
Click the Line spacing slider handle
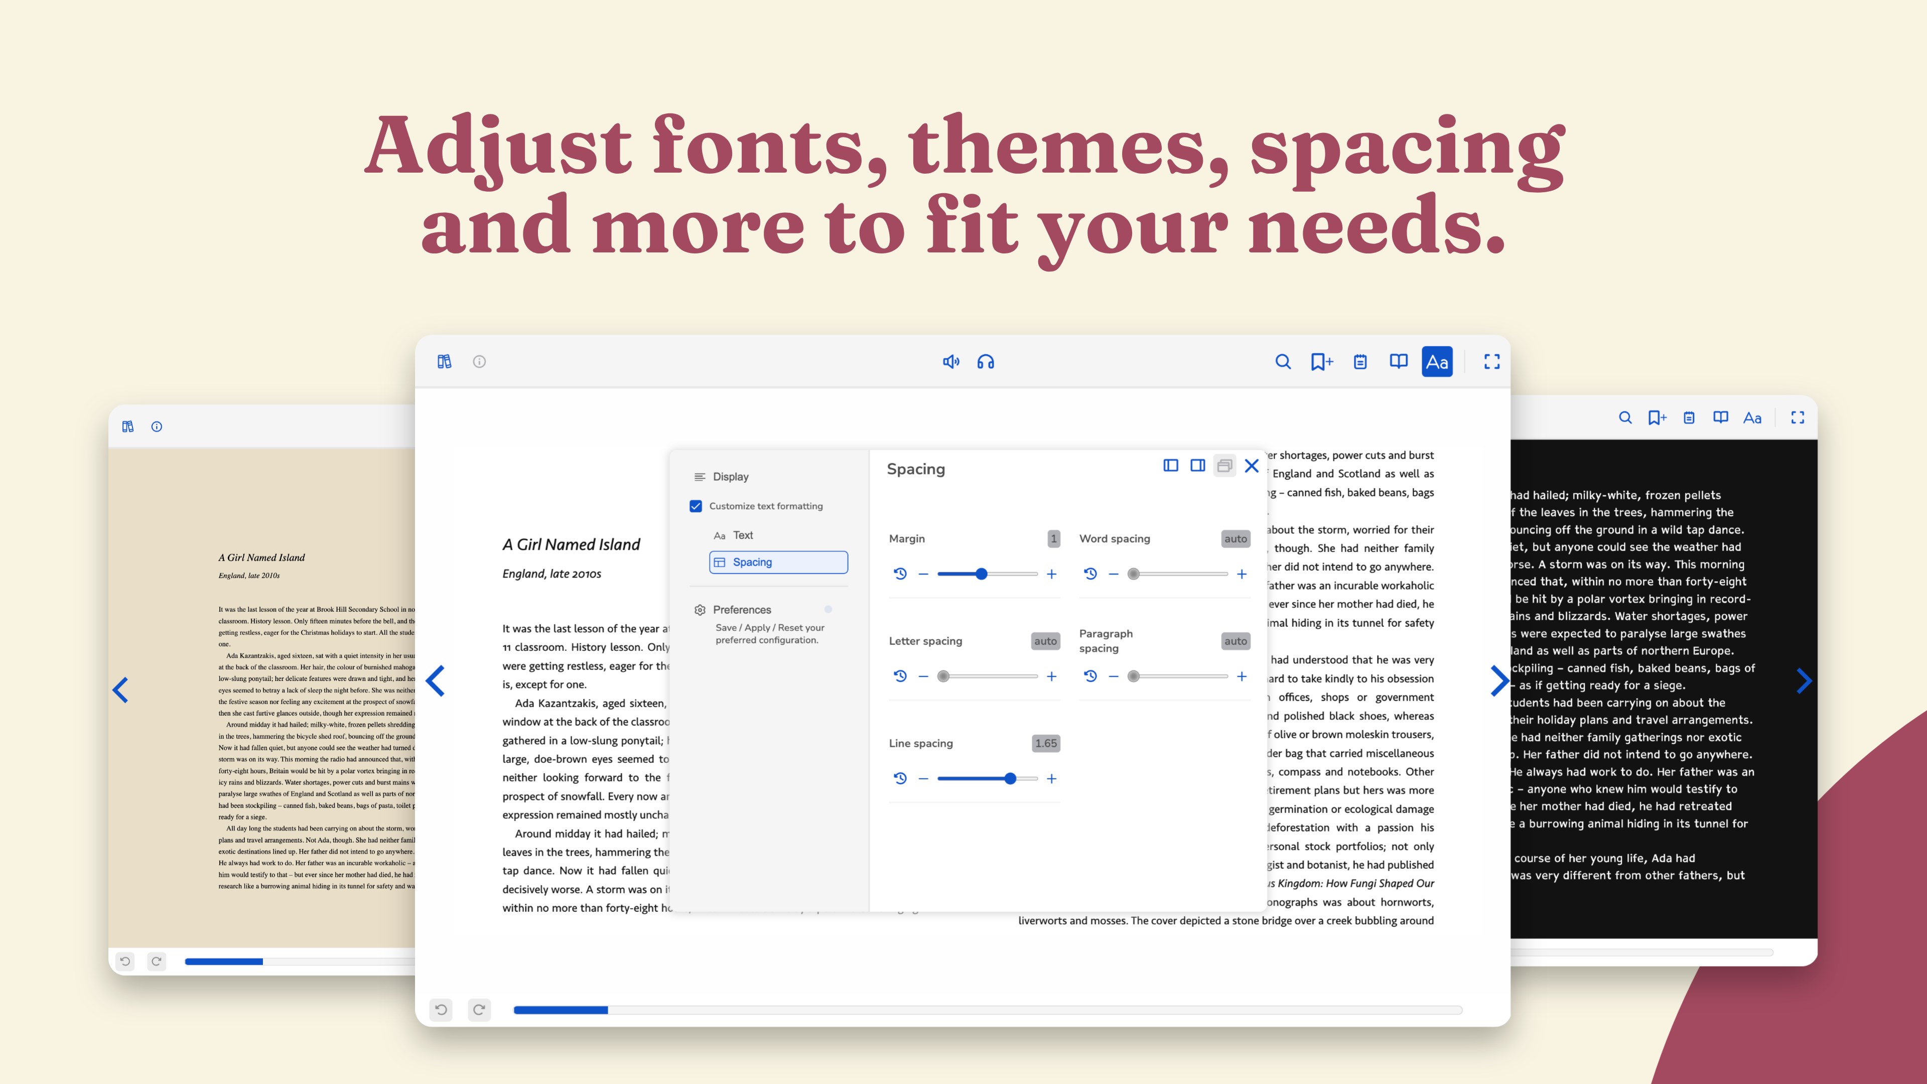pyautogui.click(x=1011, y=779)
